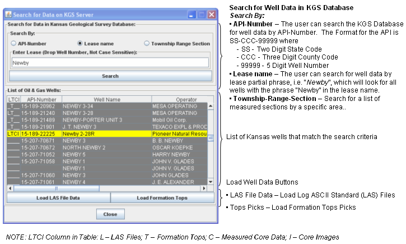Viewport: 406px width, 244px height.
Task: Select the NEWBY 3-28 well row
Action: [107, 113]
